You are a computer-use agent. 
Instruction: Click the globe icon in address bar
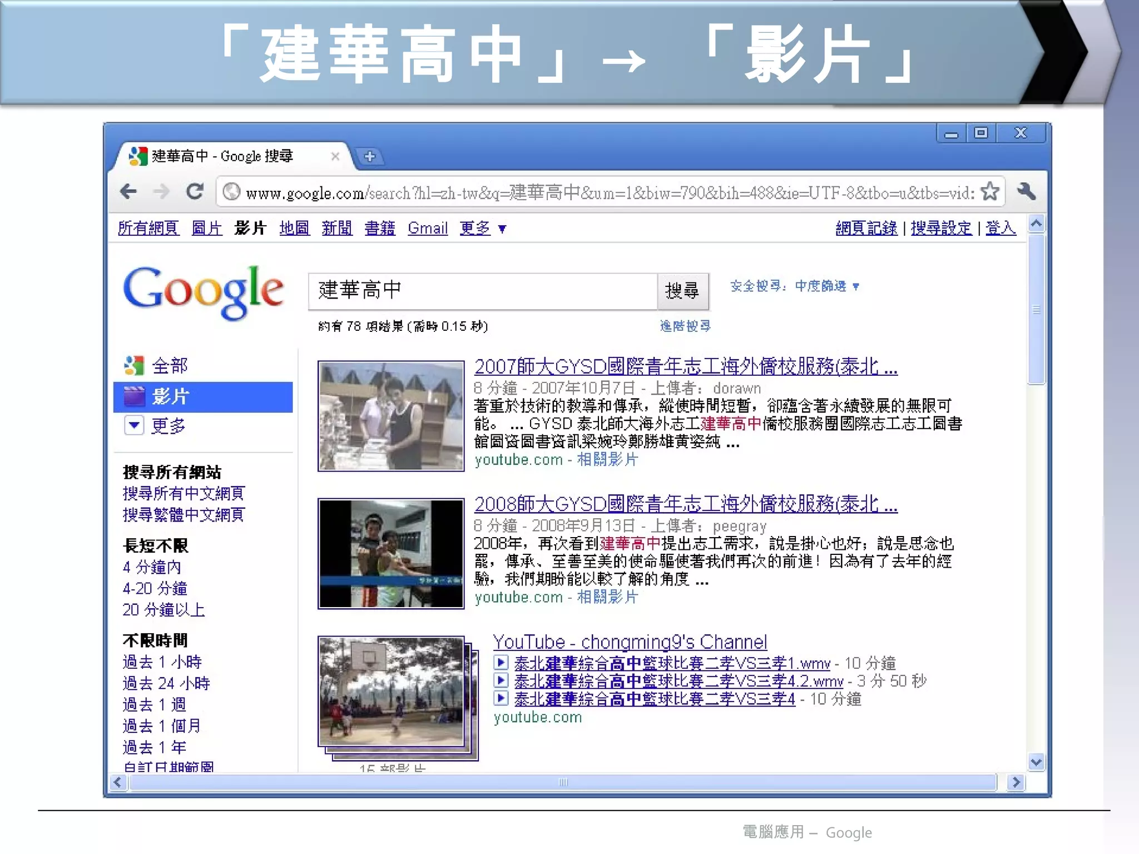click(231, 192)
